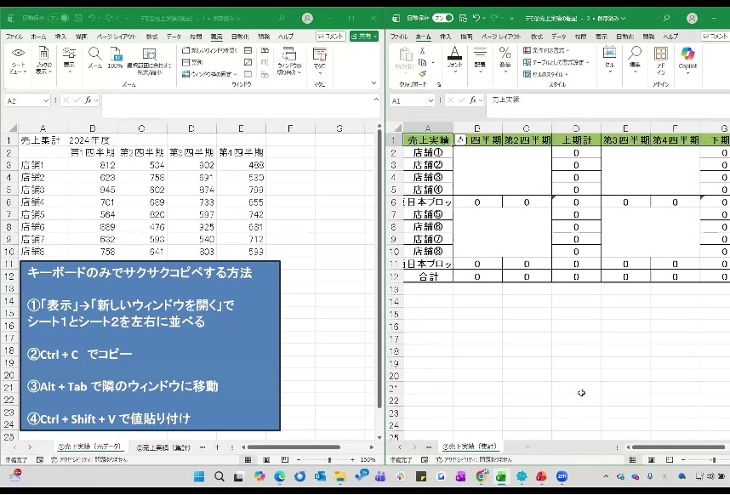Click the Zoom magnifier icon in left window
Screen dimensions: 730x495
tap(94, 54)
